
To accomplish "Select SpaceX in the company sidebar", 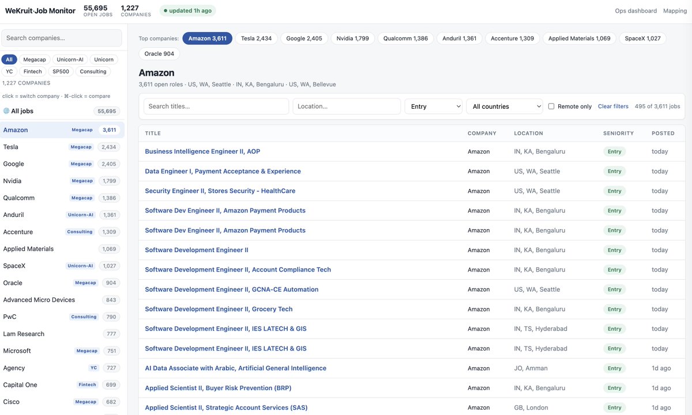I will click(62, 266).
